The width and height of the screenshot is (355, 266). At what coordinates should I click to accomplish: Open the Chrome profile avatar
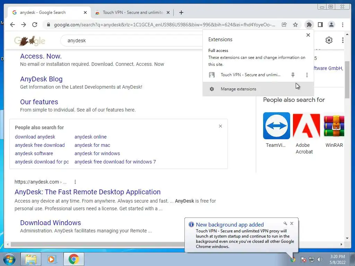[331, 25]
